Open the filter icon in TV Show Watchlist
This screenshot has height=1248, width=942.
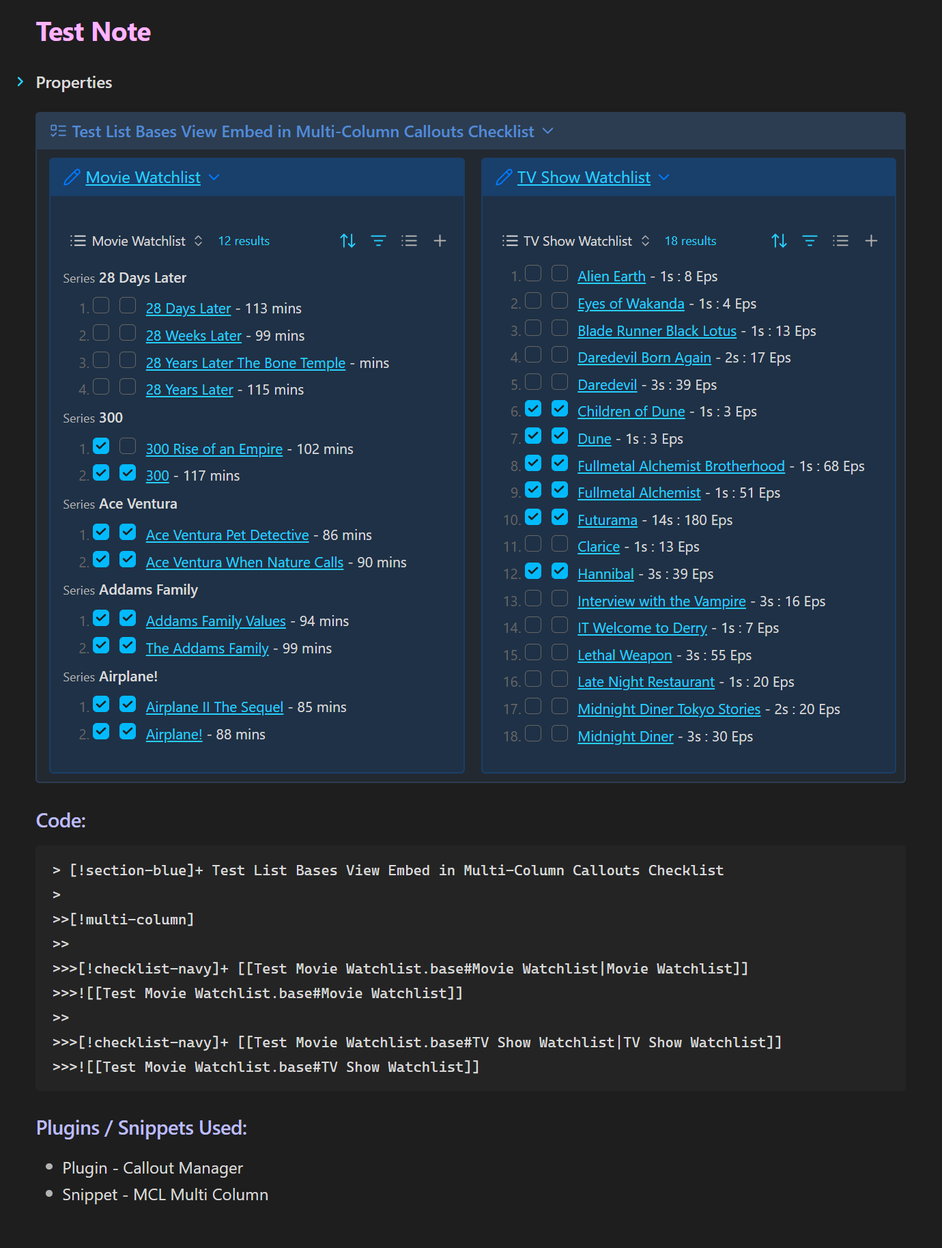(810, 241)
